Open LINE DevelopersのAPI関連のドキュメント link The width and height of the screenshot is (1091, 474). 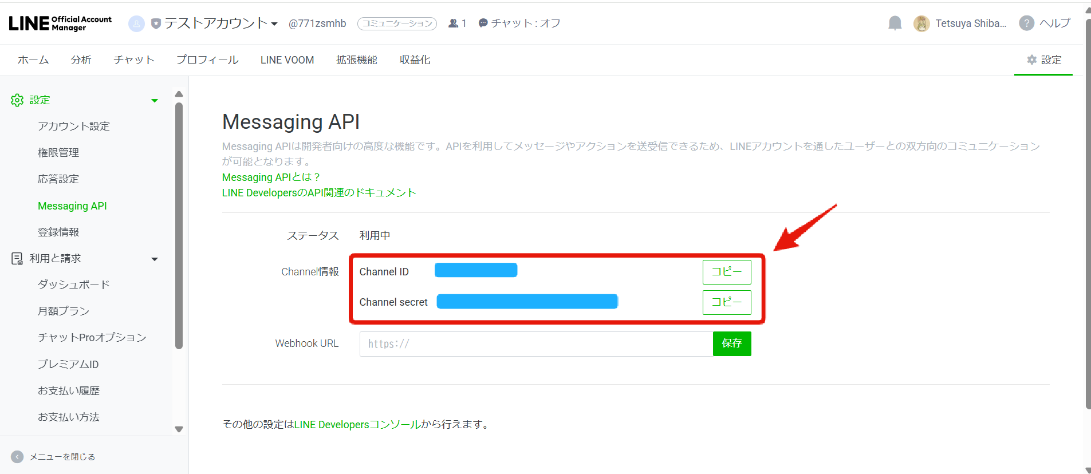coord(319,193)
